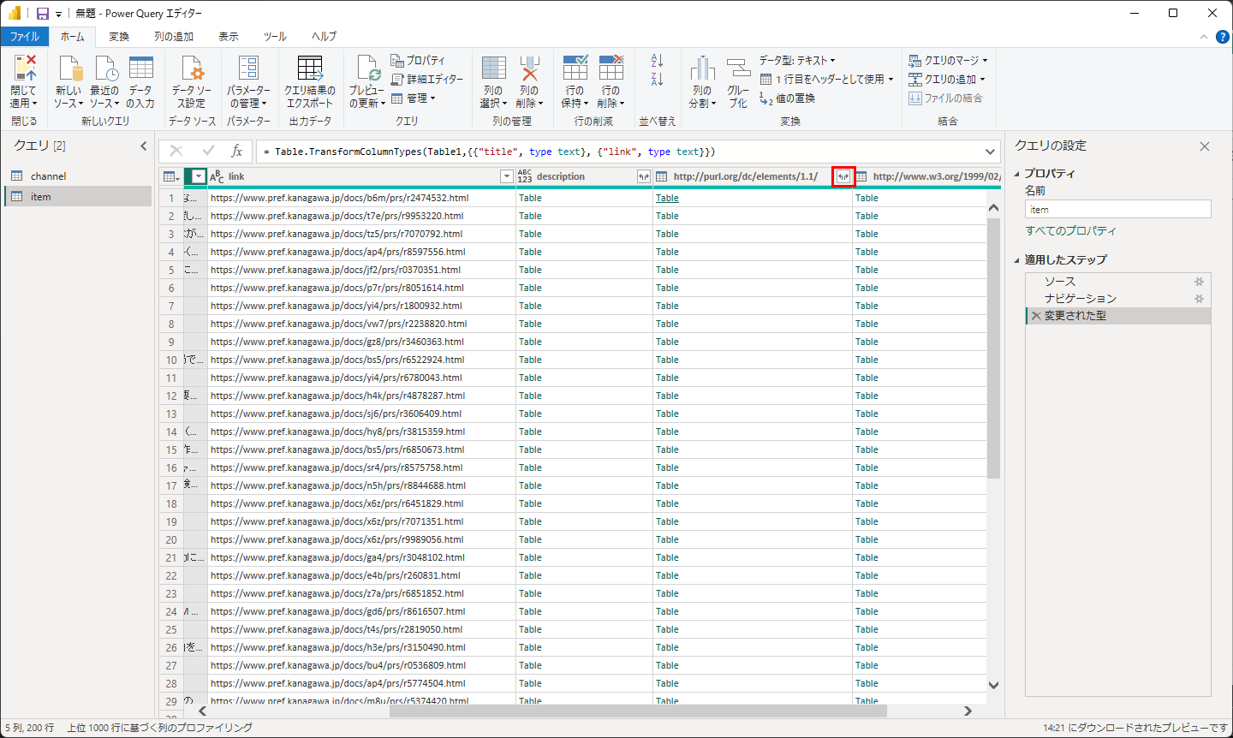Open Data Source Settings (データソース設定) icon
Screen dimensions: 1233x738
pyautogui.click(x=192, y=68)
